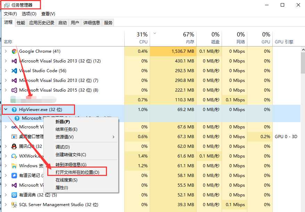Click the SQL Server Management Studio icon
Image resolution: width=305 pixels, height=212 pixels.
(x=14, y=205)
